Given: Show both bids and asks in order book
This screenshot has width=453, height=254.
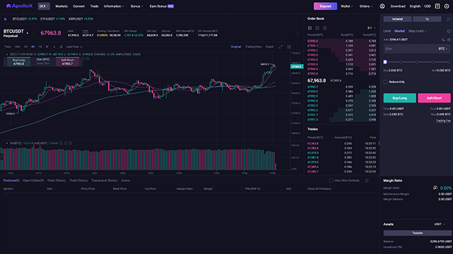Looking at the screenshot, I should [310, 28].
